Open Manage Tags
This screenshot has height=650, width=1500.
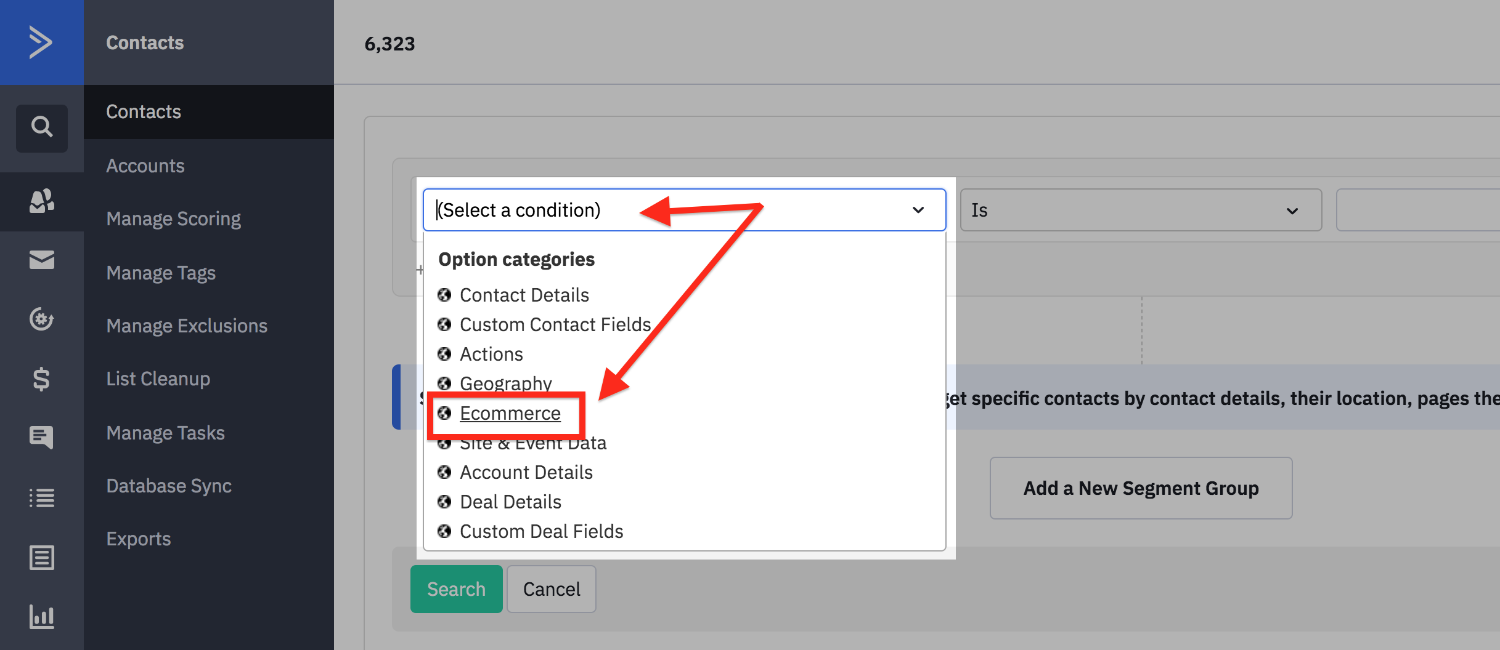pyautogui.click(x=161, y=273)
